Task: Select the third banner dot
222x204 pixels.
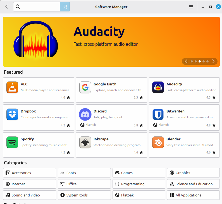Action: tap(200, 61)
